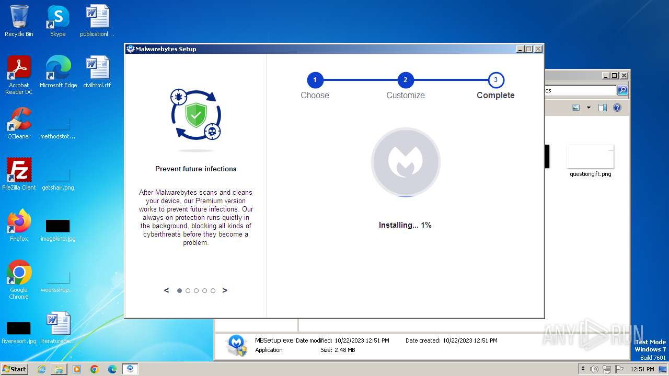Select the imagekind.jpg desktop file
The width and height of the screenshot is (669, 376).
pos(58,226)
